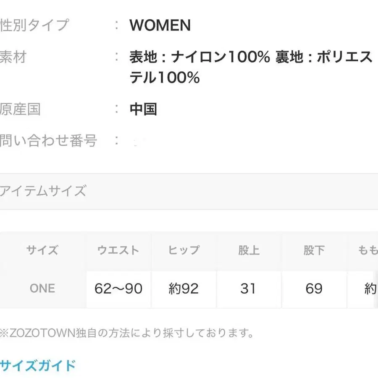Click the サイズ column header
The height and width of the screenshot is (378, 378).
click(x=42, y=249)
